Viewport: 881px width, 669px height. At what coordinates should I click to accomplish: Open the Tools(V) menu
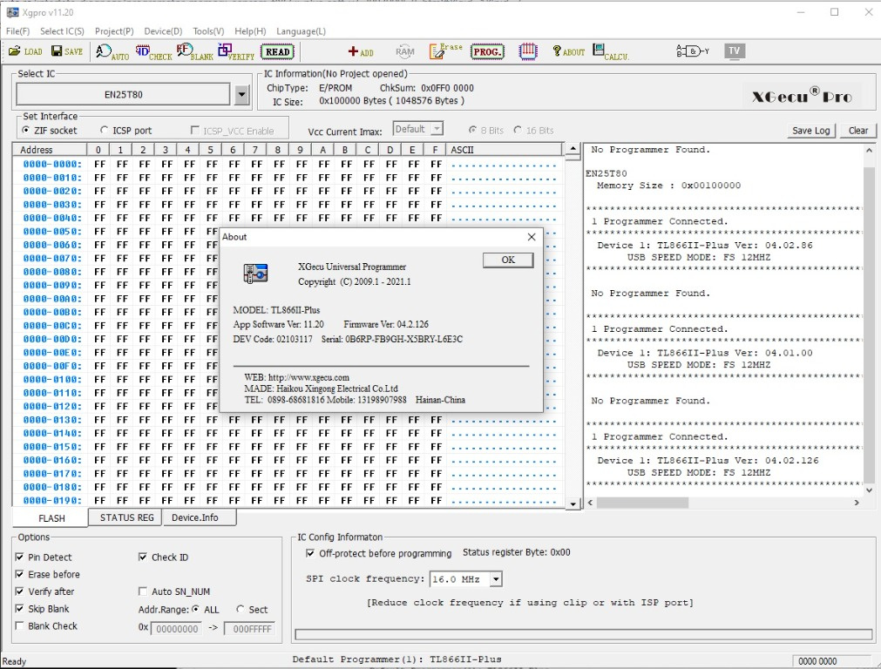[x=208, y=31]
